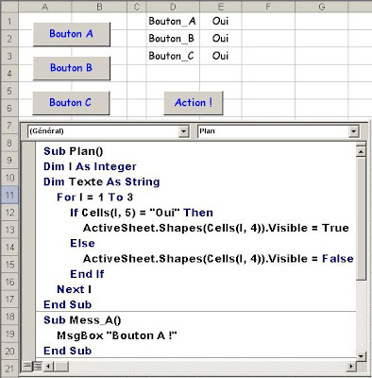Image resolution: width=372 pixels, height=378 pixels.
Task: Click the vertical scrollbar thumb in code pane
Action: pyautogui.click(x=362, y=218)
